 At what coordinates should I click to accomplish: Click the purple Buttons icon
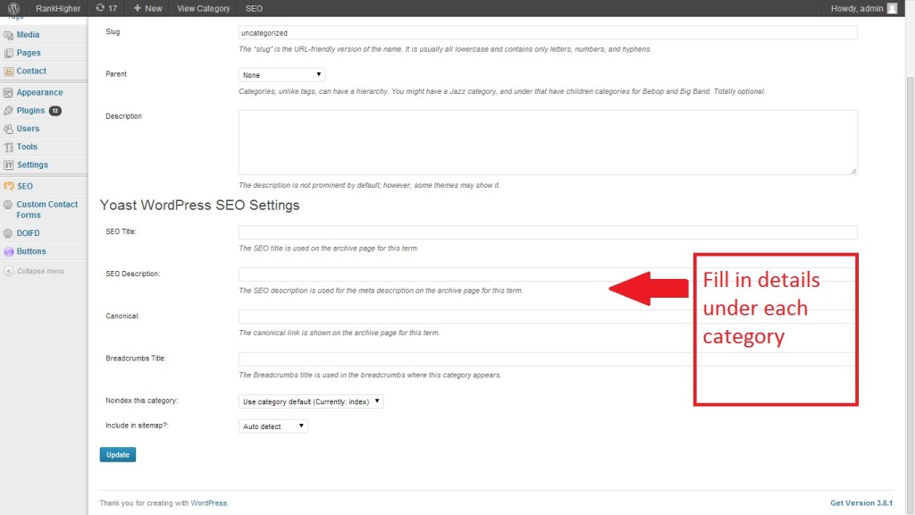8,251
